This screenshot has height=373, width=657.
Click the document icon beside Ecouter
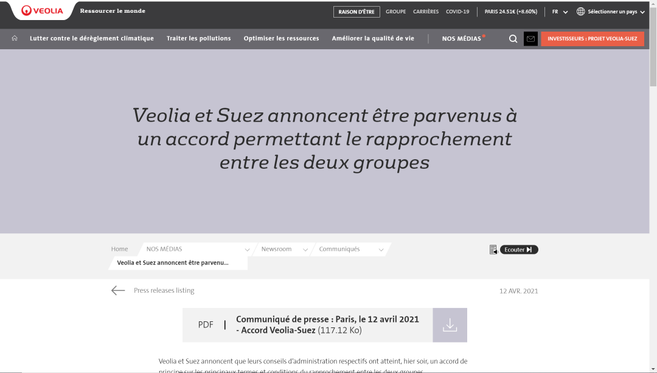pyautogui.click(x=493, y=250)
